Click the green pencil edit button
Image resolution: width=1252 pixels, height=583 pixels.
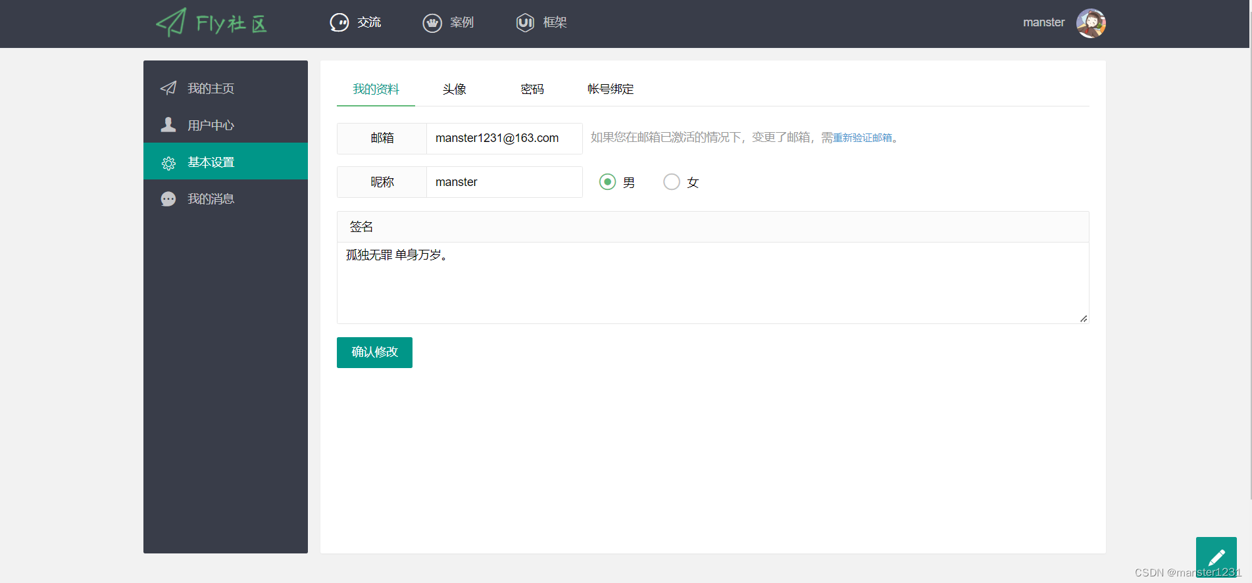(x=1216, y=557)
